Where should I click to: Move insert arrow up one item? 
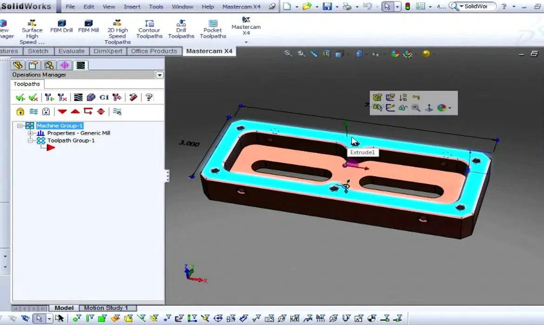pyautogui.click(x=75, y=111)
